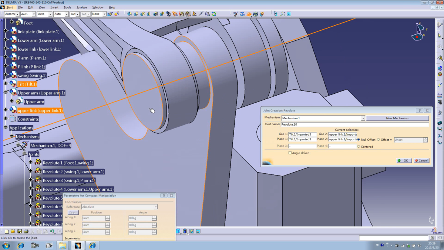Click the New document icon in bottom toolbar
The width and height of the screenshot is (444, 250).
[x=7, y=231]
